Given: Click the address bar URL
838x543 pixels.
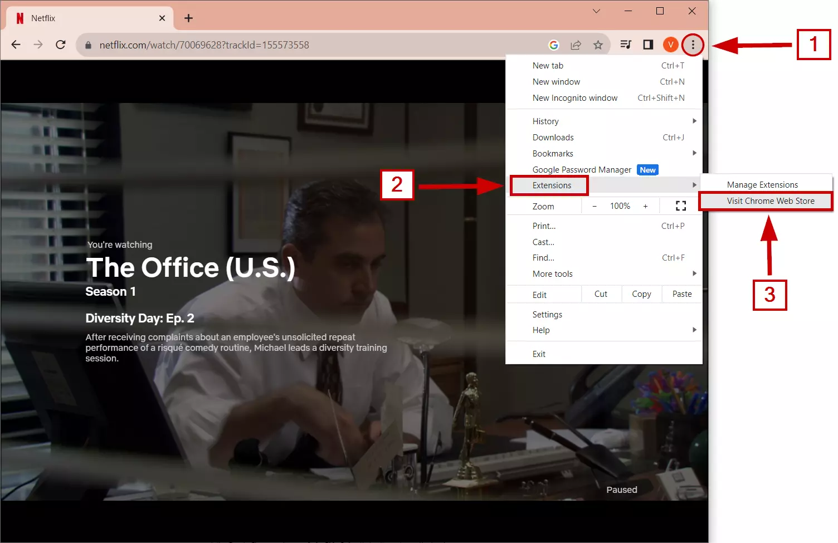Looking at the screenshot, I should (x=204, y=45).
